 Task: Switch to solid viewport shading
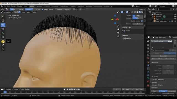137,12
